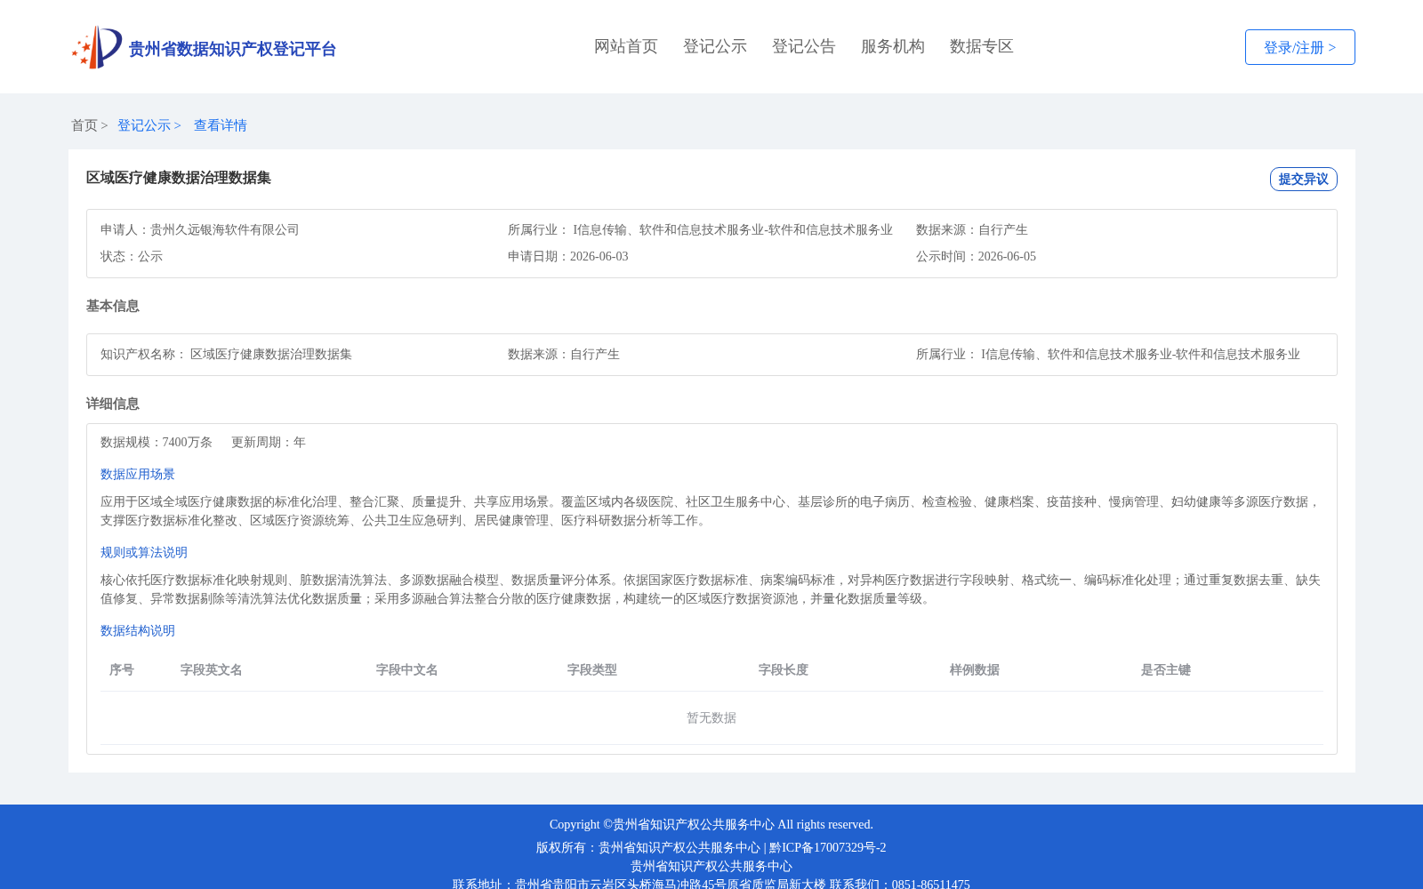
Task: Click 数据规模：7400万条 text
Action: (x=157, y=442)
